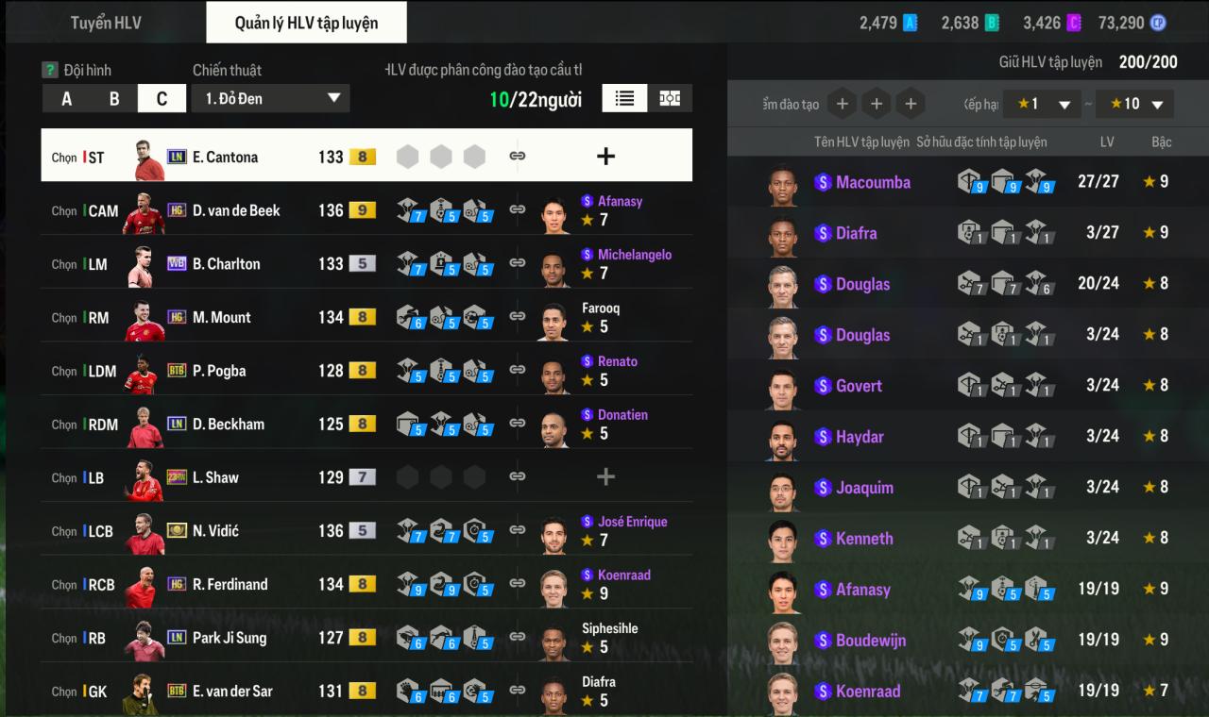Switch to list view icon
The width and height of the screenshot is (1209, 717).
pyautogui.click(x=624, y=98)
